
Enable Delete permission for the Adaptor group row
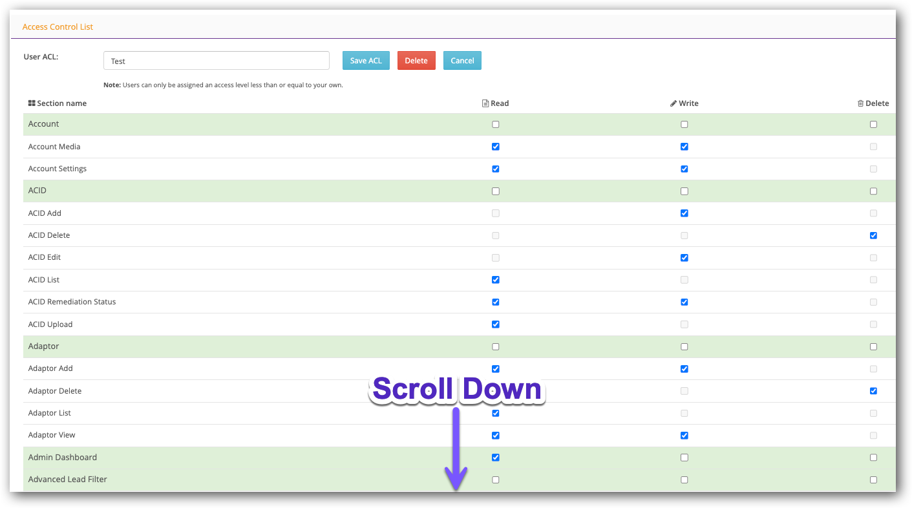point(873,346)
